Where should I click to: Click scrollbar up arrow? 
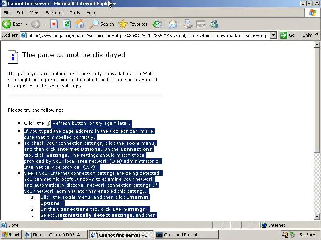(317, 44)
